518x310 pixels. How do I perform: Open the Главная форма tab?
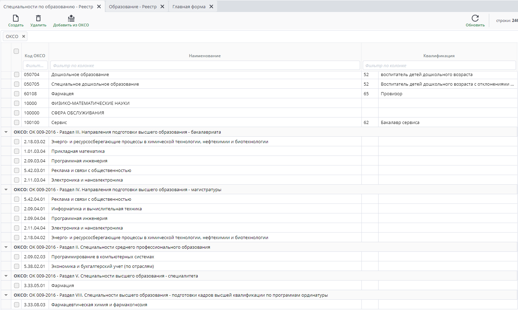(x=189, y=7)
